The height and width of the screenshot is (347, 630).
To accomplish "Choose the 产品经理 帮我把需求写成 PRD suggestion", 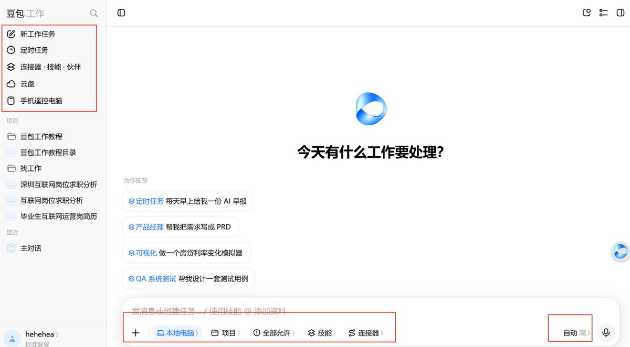I will click(180, 227).
